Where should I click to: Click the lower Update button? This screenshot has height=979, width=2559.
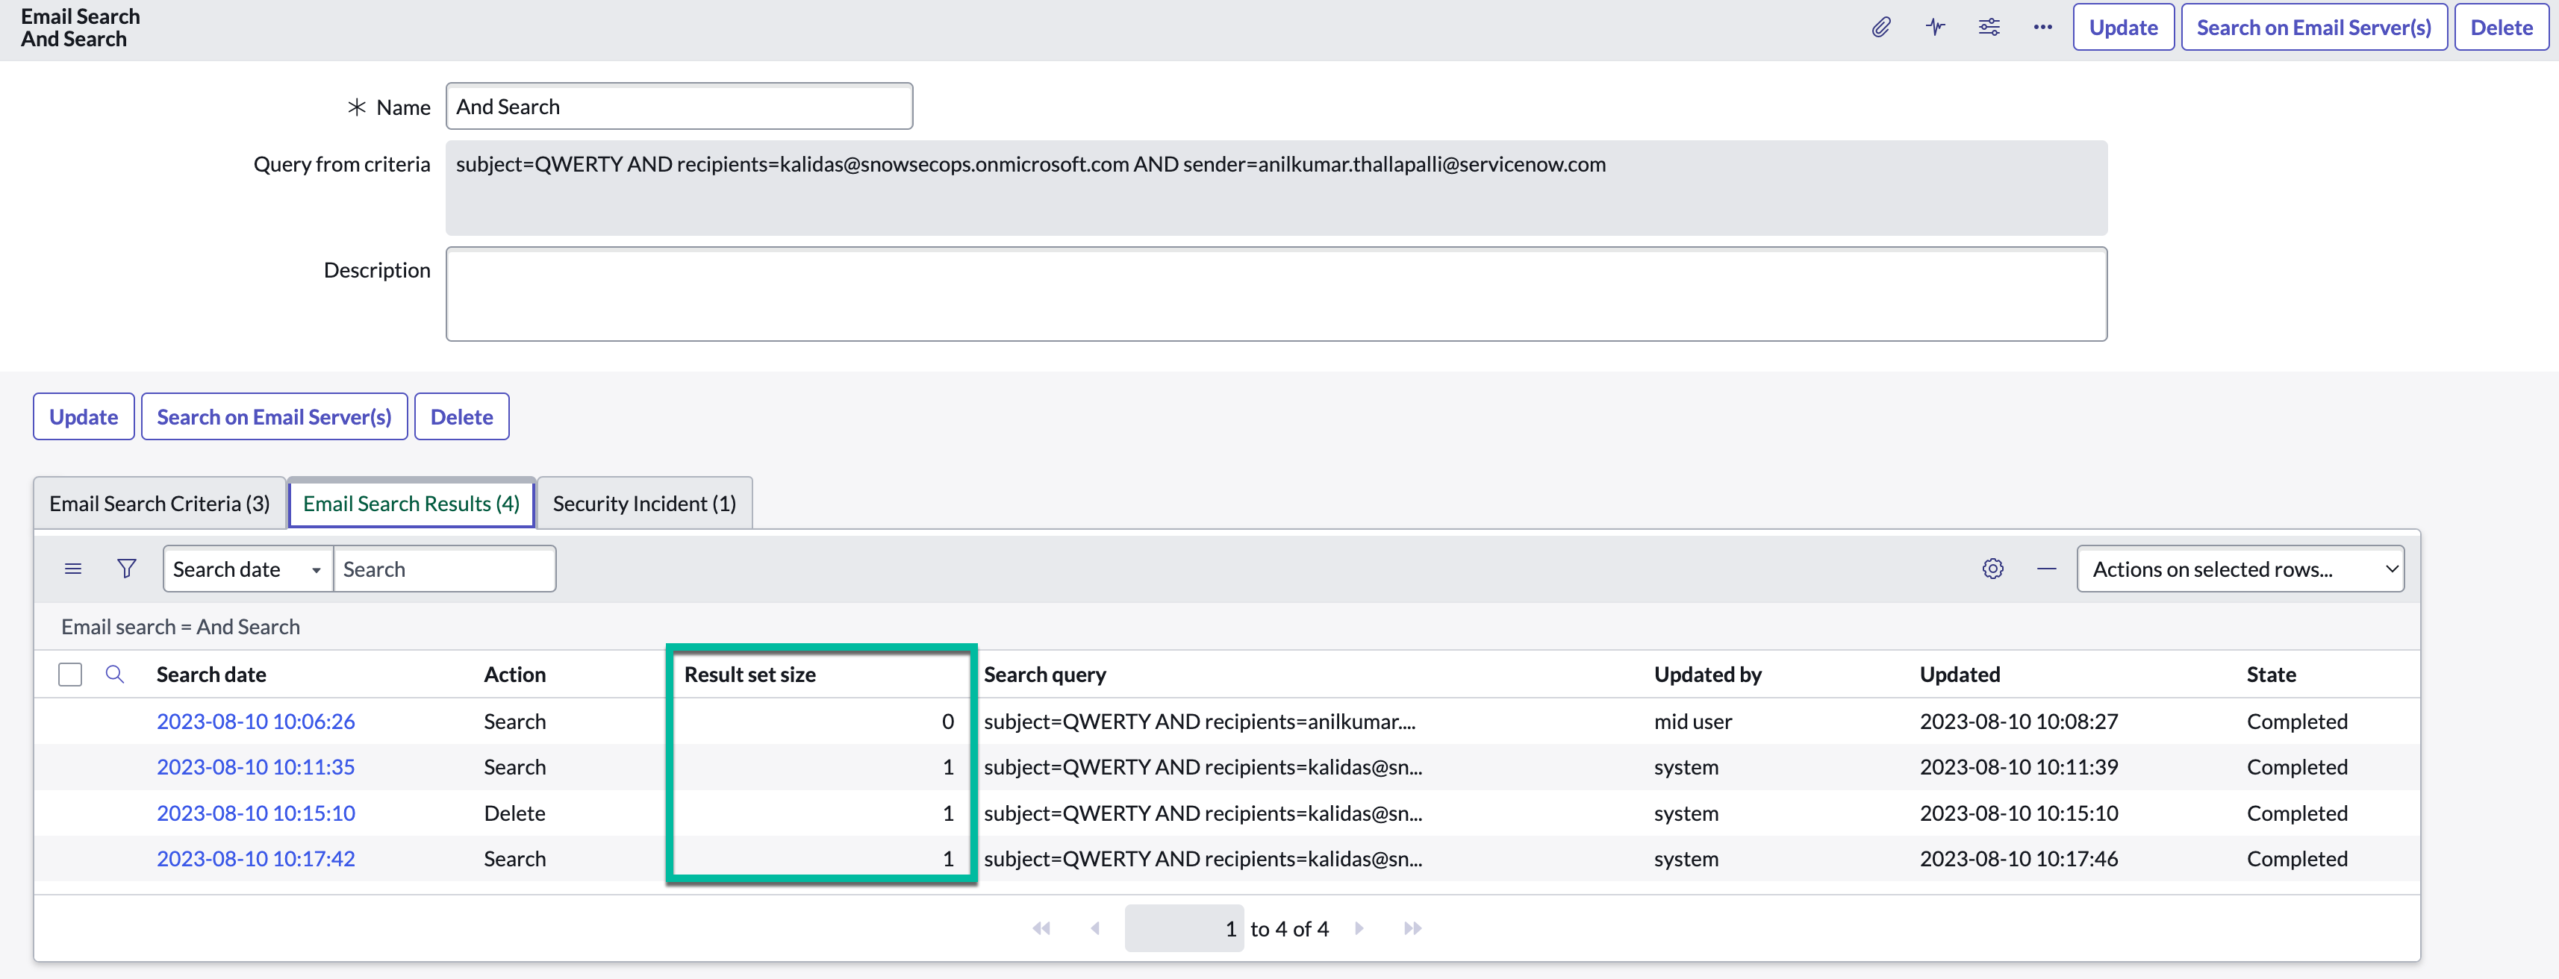pyautogui.click(x=84, y=416)
